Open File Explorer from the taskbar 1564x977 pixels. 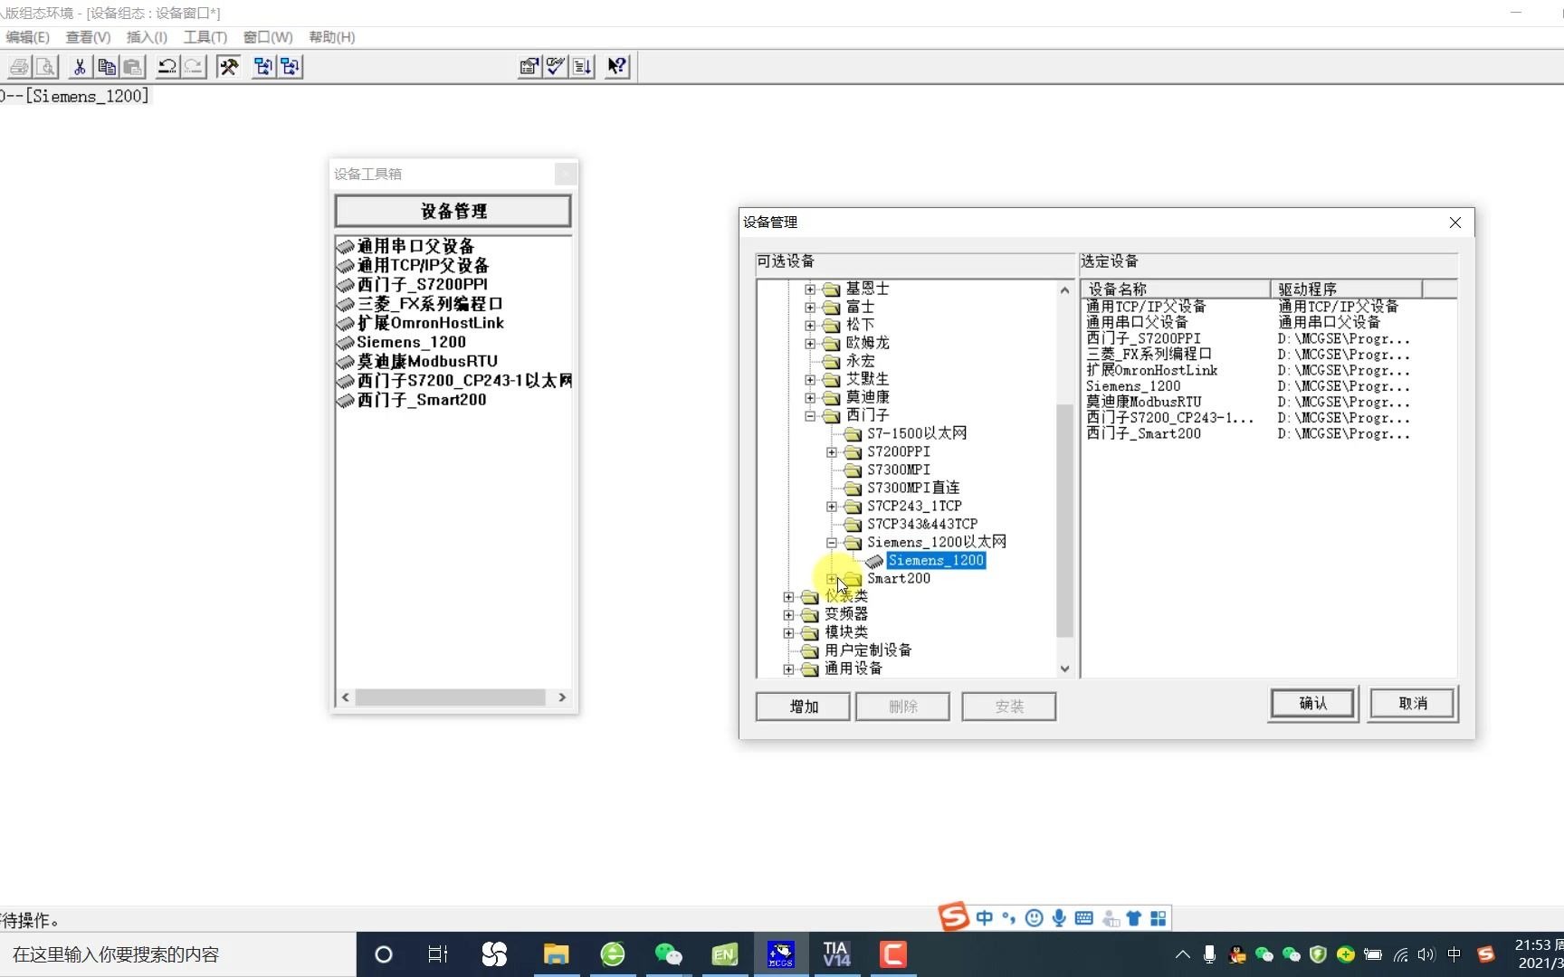pos(556,954)
